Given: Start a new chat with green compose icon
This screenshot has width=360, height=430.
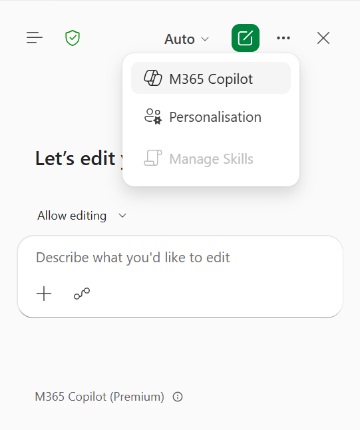Looking at the screenshot, I should [246, 38].
